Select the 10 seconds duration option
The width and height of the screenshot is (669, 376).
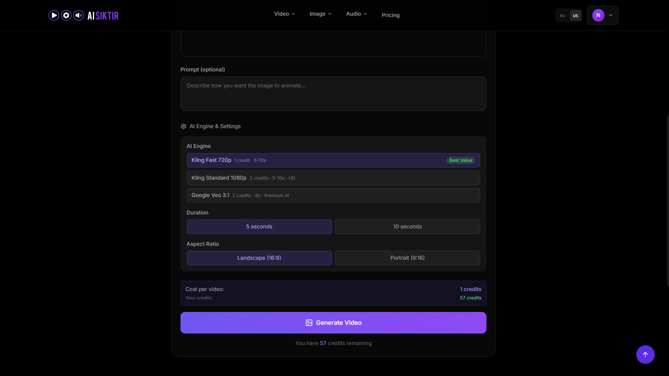407,226
